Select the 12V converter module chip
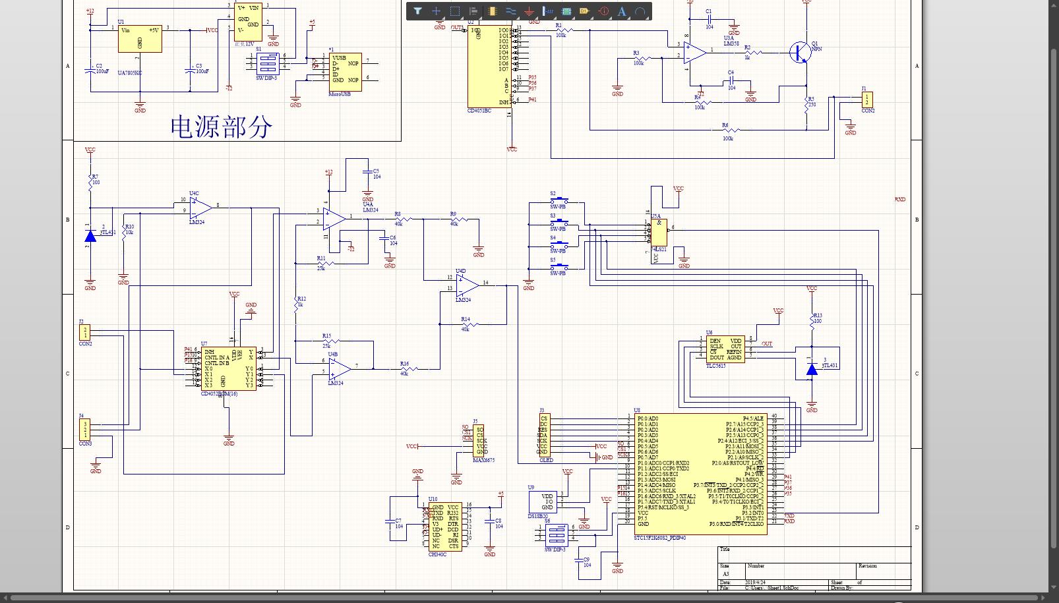 [248, 22]
